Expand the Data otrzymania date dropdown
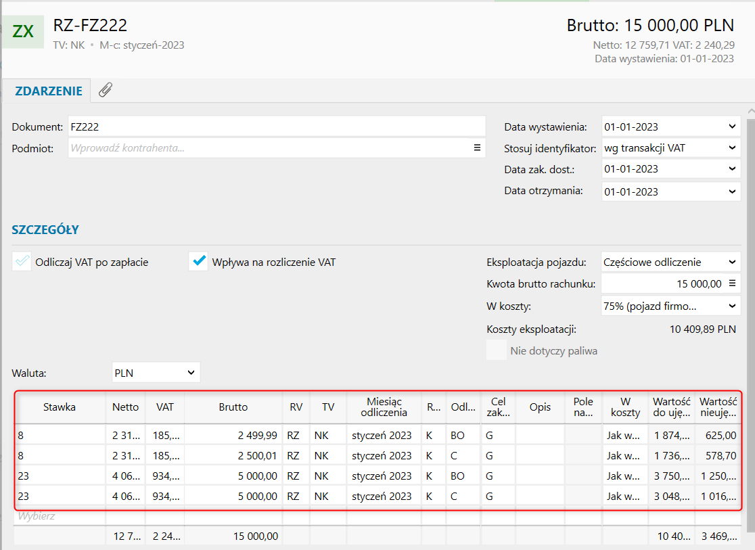Viewport: 755px width, 550px height. point(731,191)
